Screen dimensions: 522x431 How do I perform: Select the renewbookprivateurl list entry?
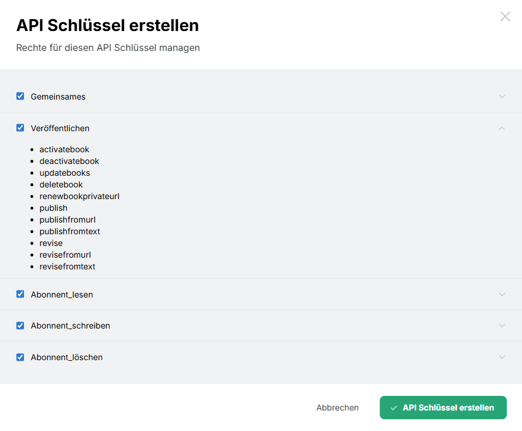point(79,196)
